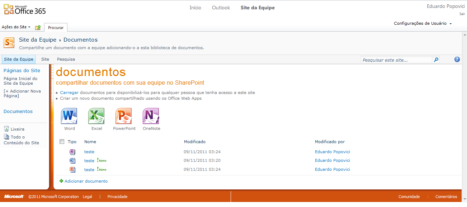The width and height of the screenshot is (467, 207).
Task: Go to Início in top navigation
Action: (195, 8)
